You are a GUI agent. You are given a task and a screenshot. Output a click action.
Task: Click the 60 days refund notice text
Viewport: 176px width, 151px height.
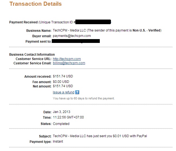click(x=84, y=98)
